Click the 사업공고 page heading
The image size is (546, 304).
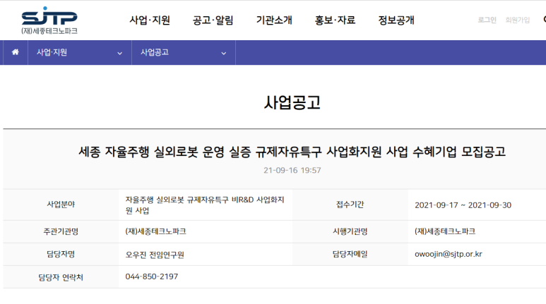(x=292, y=102)
